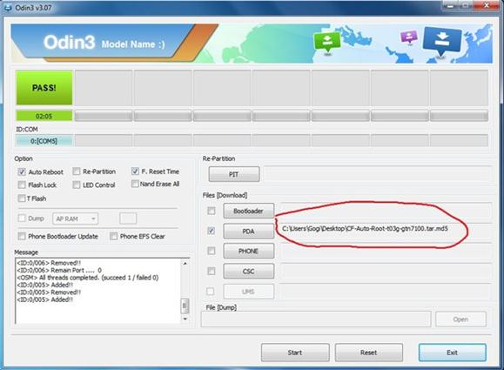504x370 pixels.
Task: Click the CSC file button
Action: click(248, 272)
